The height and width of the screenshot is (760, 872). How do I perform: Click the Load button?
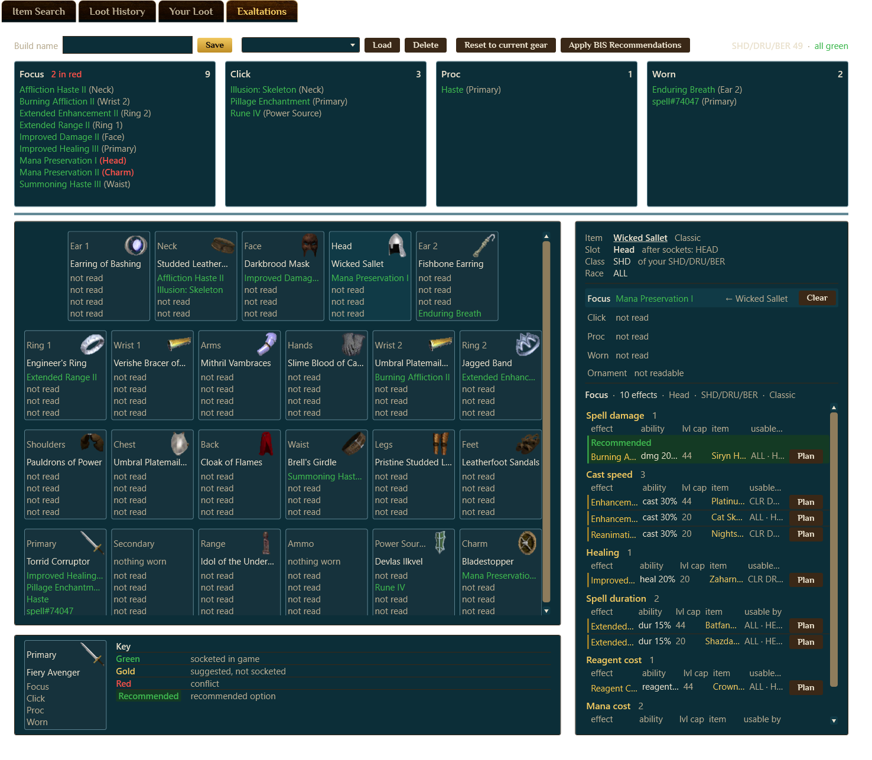[382, 45]
